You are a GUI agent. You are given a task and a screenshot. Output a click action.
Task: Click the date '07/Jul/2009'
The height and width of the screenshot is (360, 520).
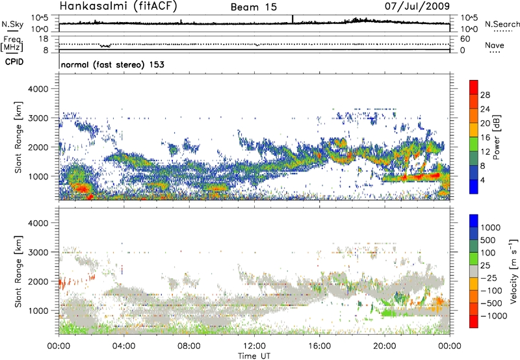(417, 6)
